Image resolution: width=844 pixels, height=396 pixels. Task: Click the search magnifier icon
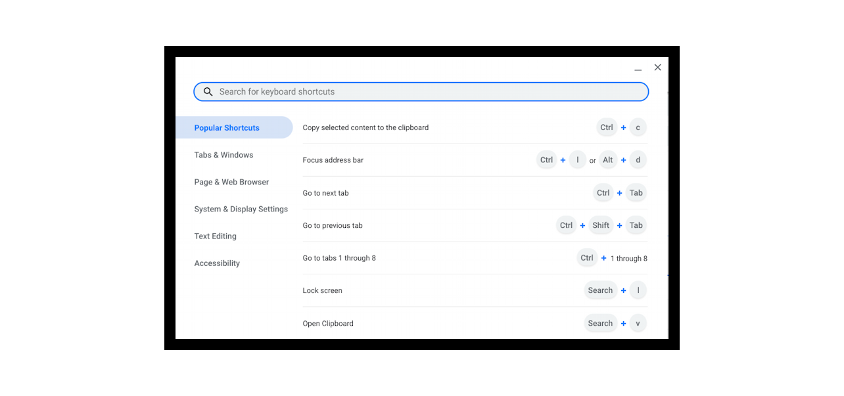208,91
